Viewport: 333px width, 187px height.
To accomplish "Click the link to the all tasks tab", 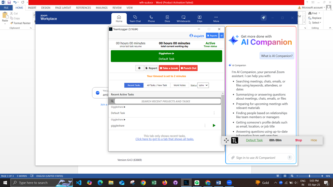I will pyautogui.click(x=165, y=139).
